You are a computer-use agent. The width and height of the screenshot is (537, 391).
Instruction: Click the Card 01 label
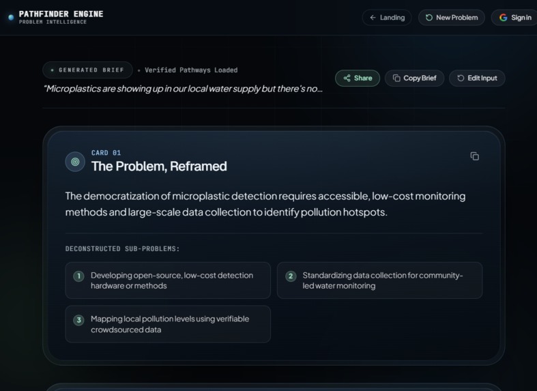[x=106, y=153]
